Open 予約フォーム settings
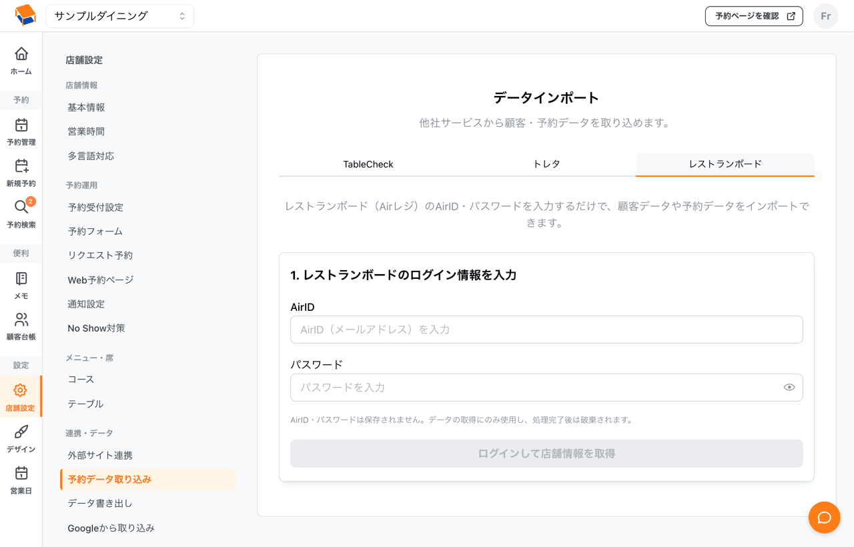 [95, 231]
